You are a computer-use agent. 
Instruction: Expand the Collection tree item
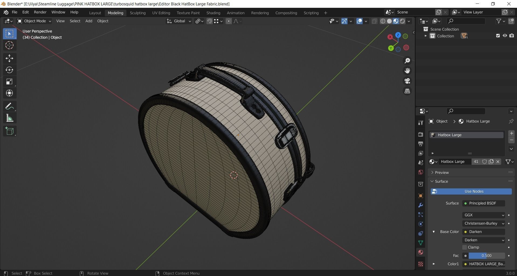426,36
